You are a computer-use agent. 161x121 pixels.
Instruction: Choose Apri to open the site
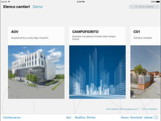[x=69, y=117]
